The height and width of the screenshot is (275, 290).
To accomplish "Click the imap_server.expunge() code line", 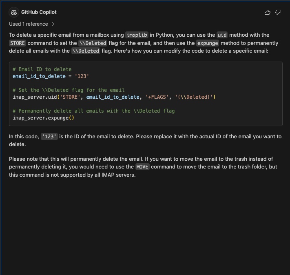I will pos(43,118).
